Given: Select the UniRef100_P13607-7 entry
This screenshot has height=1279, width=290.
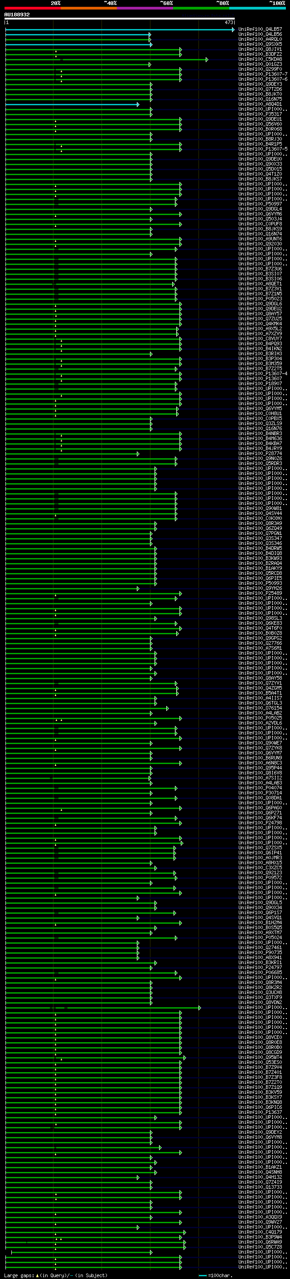Looking at the screenshot, I should point(263,74).
